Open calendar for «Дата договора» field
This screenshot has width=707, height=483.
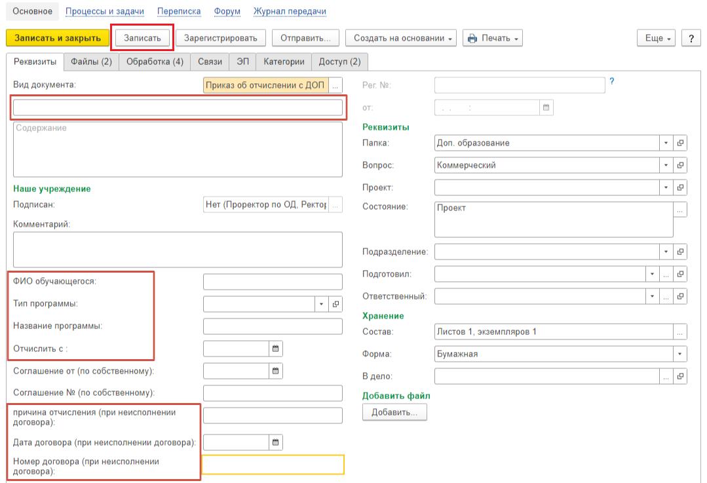point(275,442)
